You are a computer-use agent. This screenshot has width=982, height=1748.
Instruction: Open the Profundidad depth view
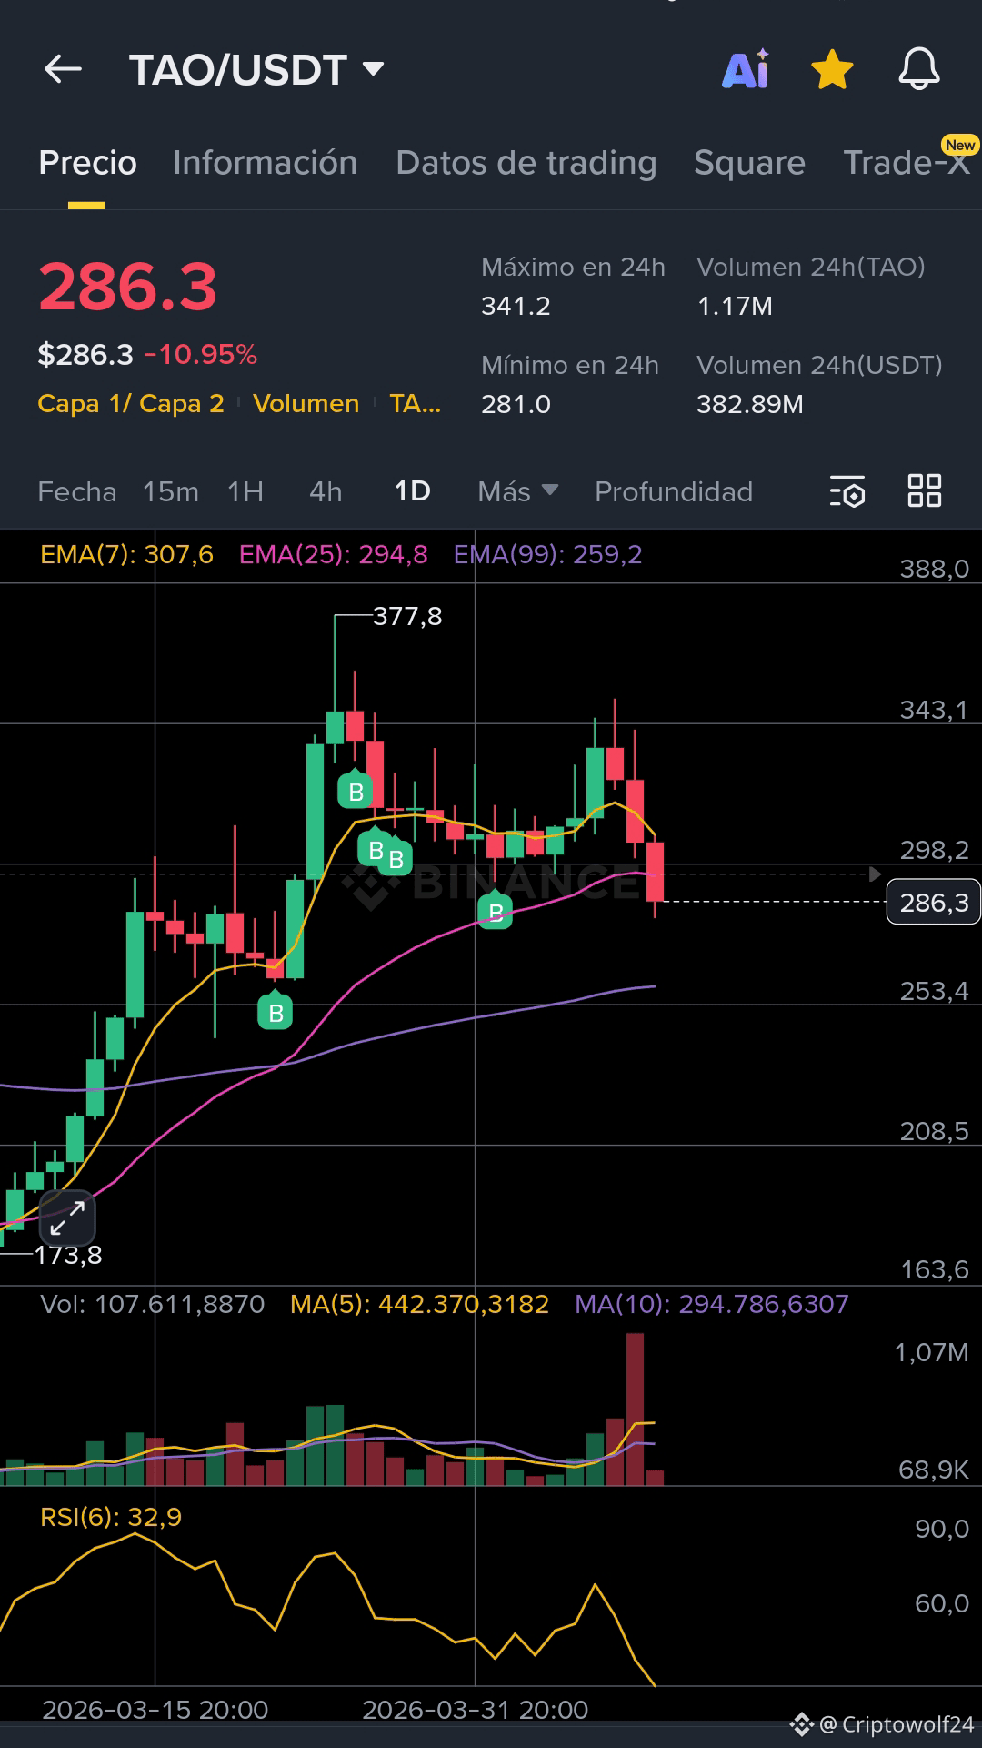674,492
